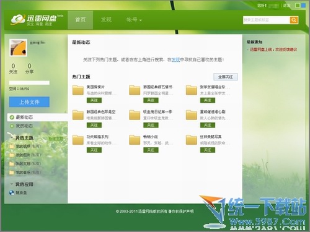310x232 pixels.
Task: Follow the 张学友演唱会 topic
Action: pyautogui.click(x=208, y=100)
